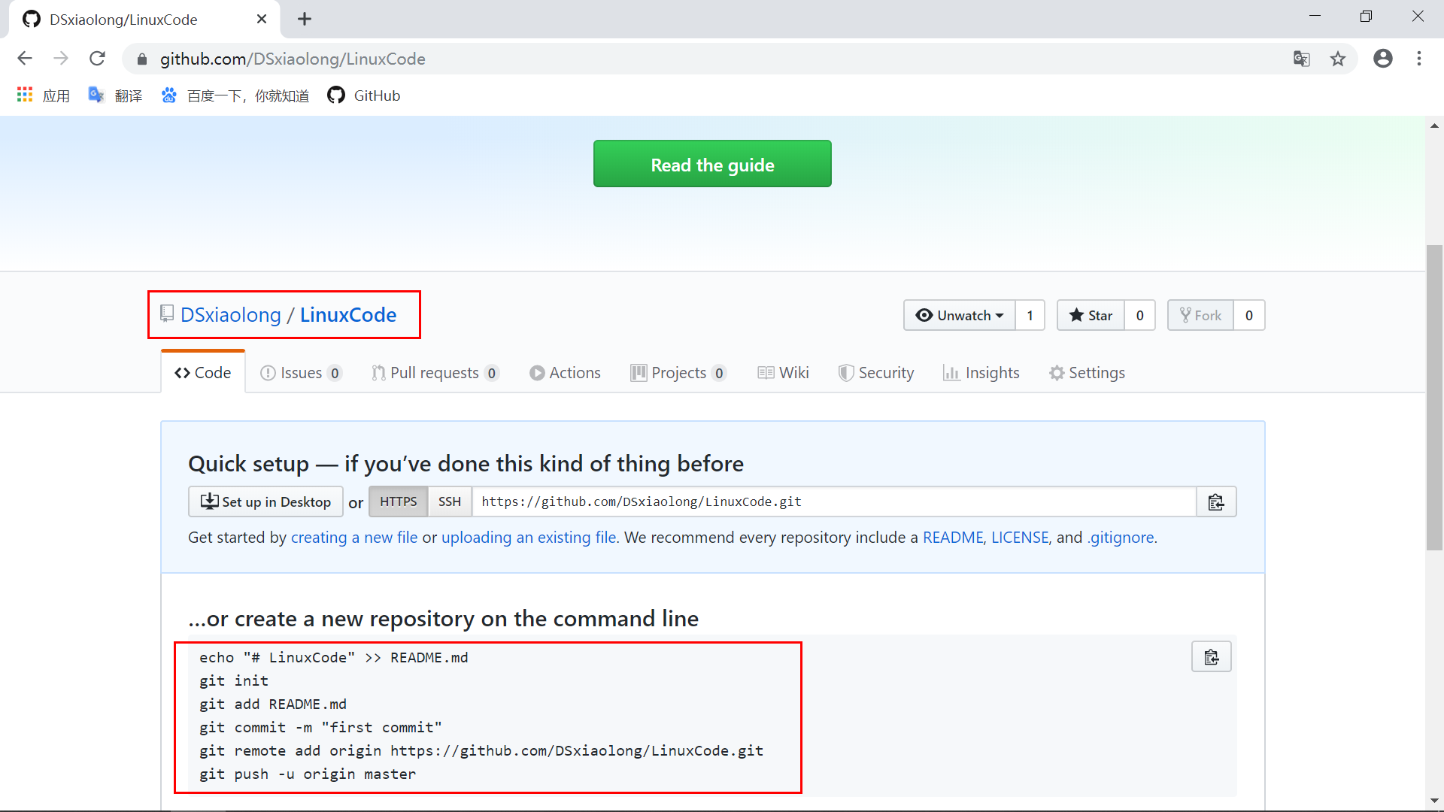Click the translate page icon in address bar
Image resolution: width=1444 pixels, height=812 pixels.
1301,59
